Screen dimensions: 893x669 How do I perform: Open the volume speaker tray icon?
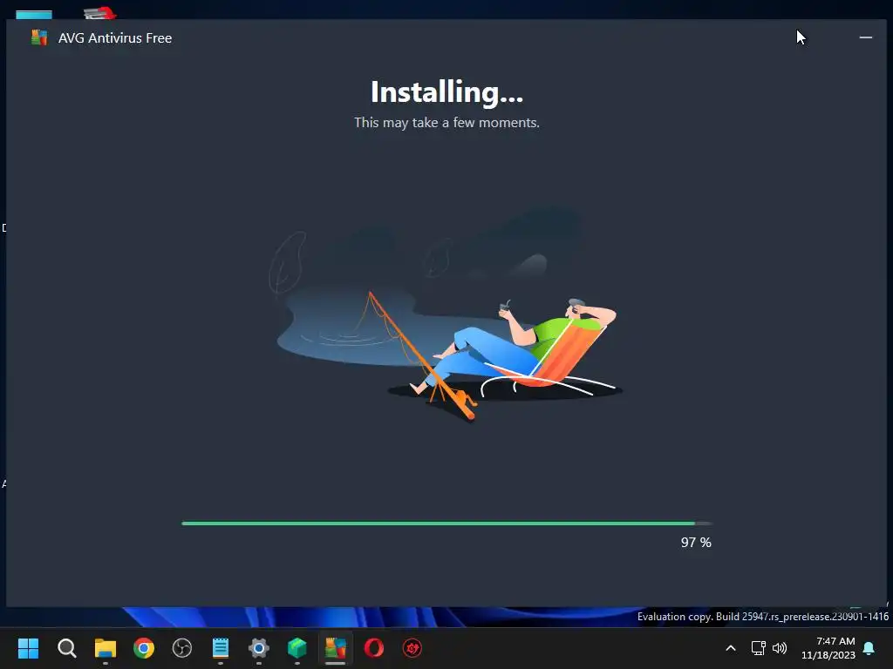pyautogui.click(x=780, y=648)
